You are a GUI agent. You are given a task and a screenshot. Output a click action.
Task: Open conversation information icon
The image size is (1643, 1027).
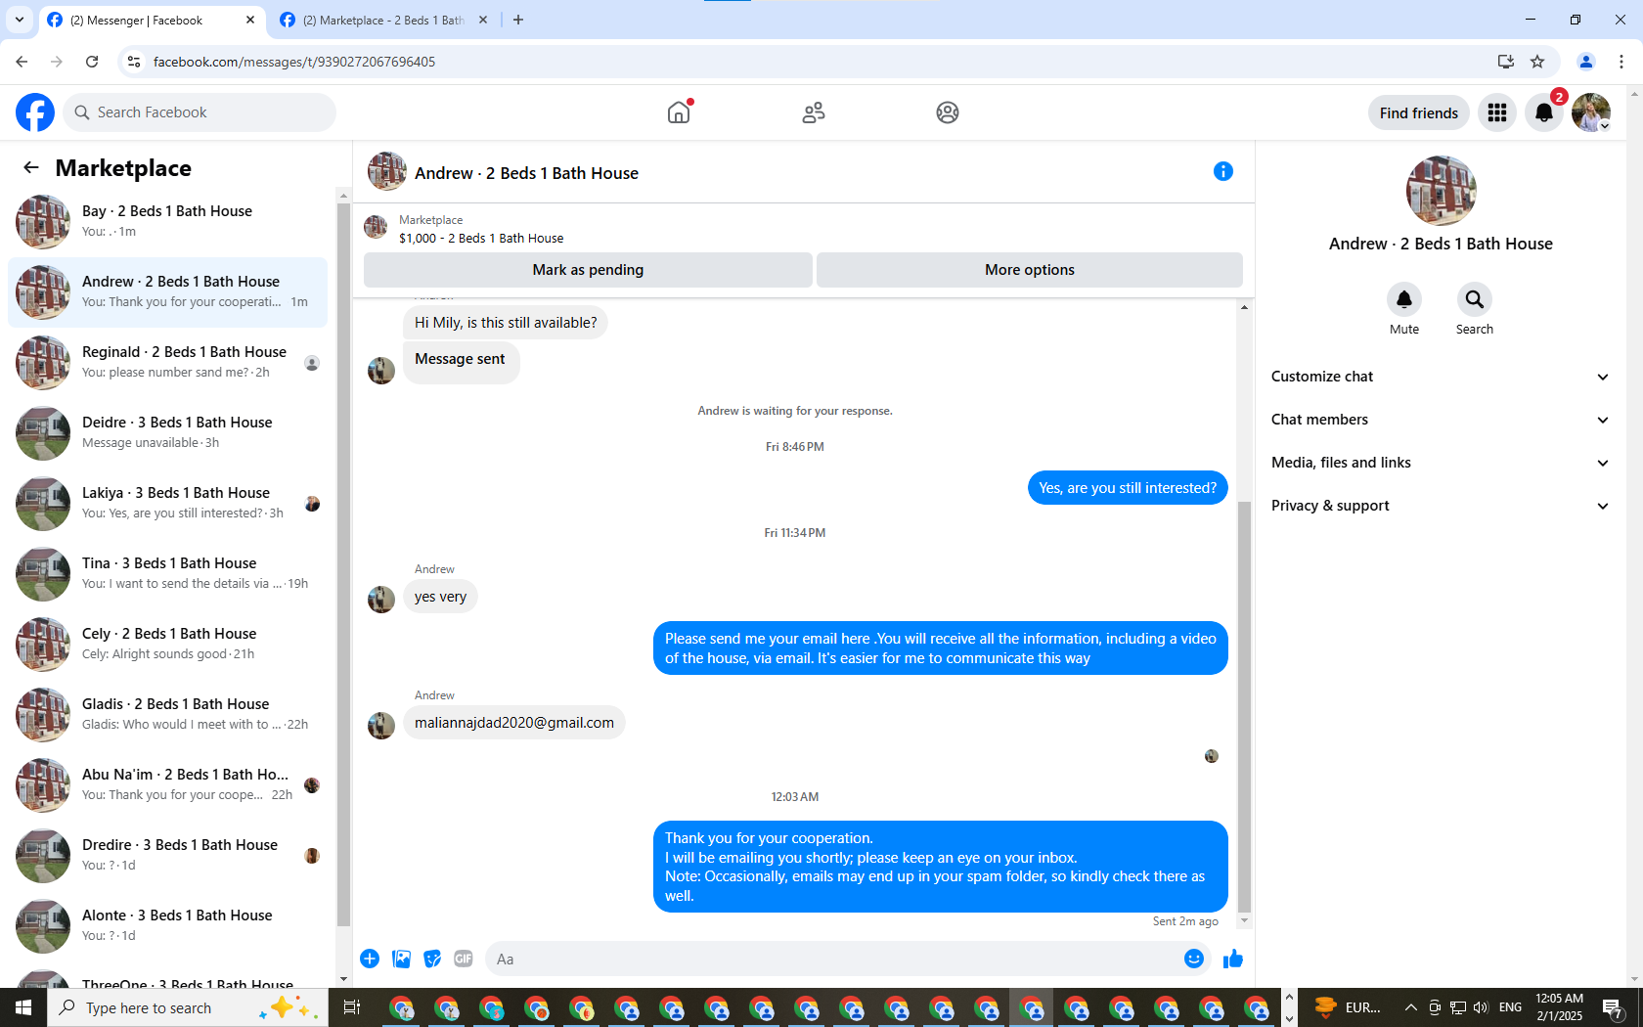(x=1222, y=171)
